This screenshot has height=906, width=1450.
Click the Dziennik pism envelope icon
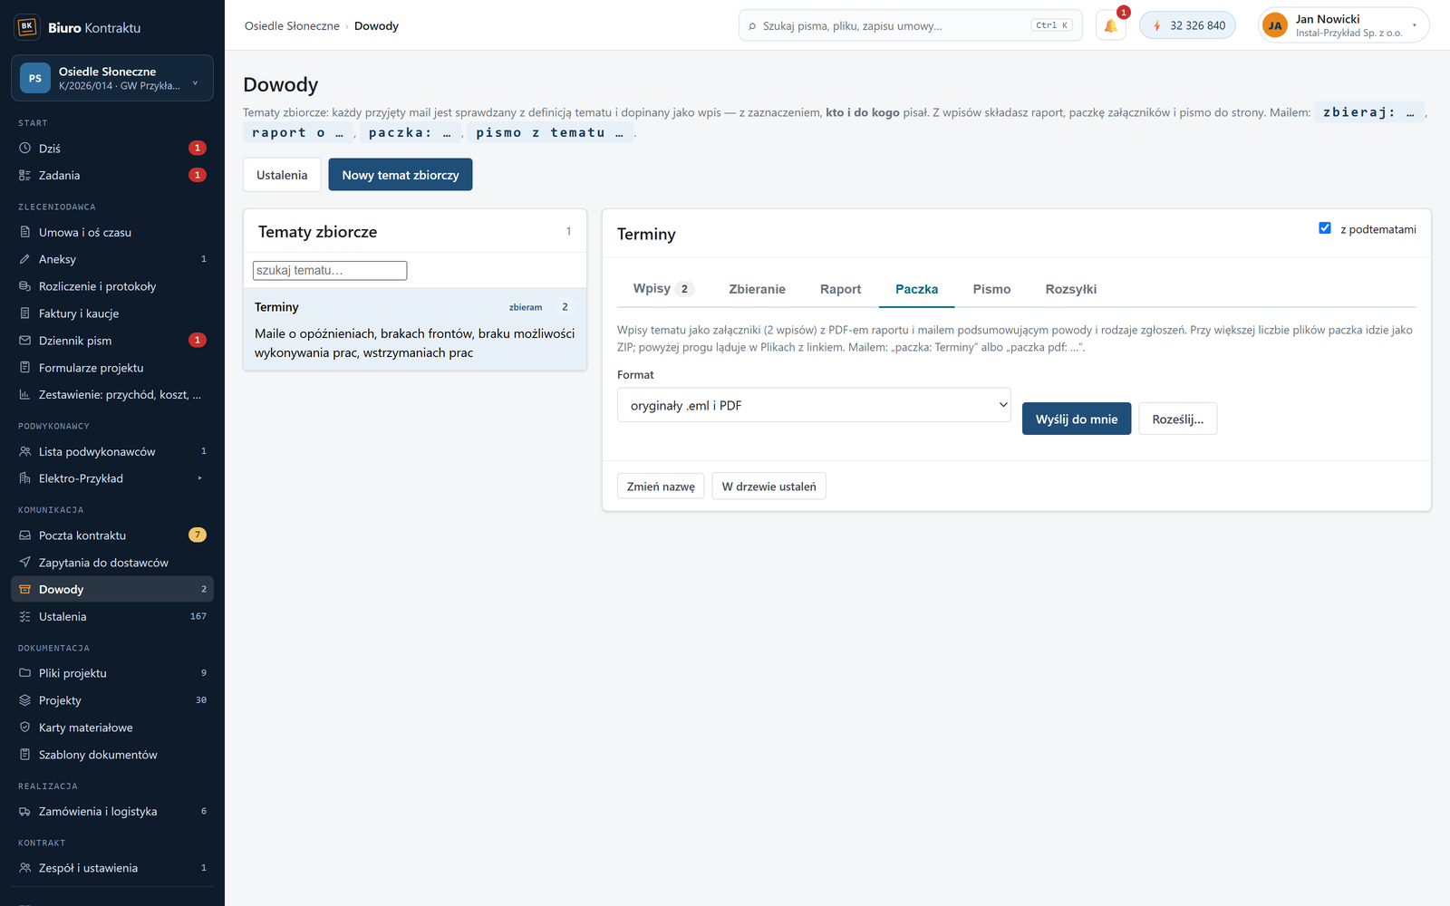tap(25, 341)
